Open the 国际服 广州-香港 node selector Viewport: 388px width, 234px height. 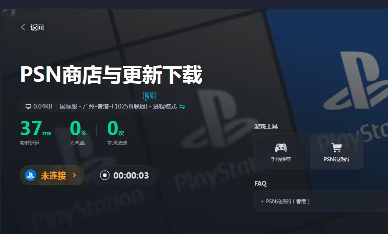pos(104,106)
